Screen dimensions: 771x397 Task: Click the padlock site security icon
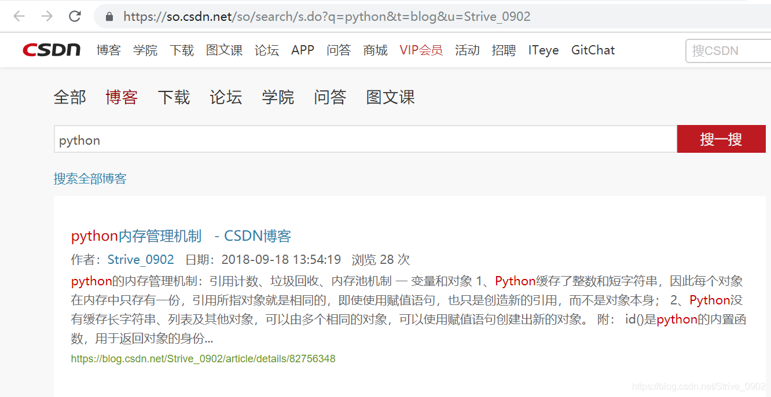110,16
